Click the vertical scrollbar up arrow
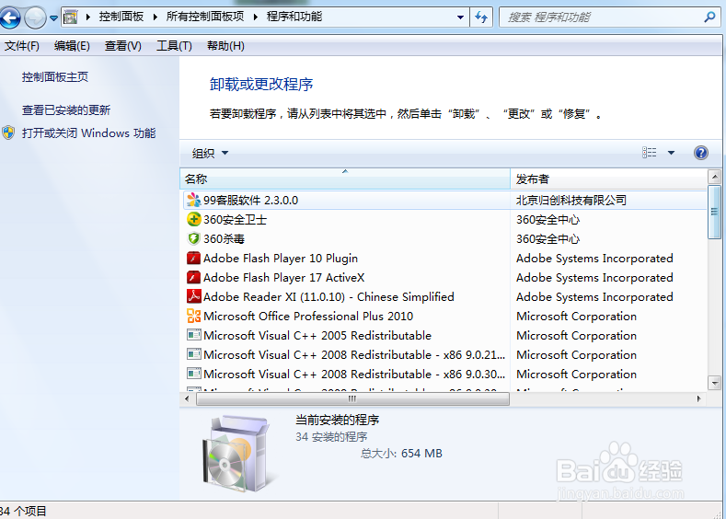 [715, 177]
